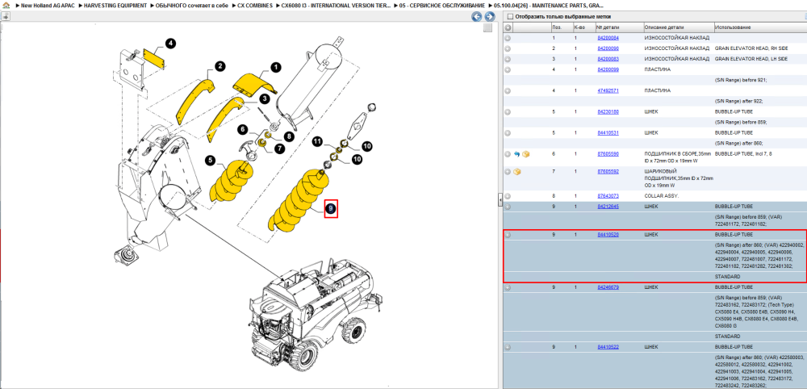Add part 84200083 using its plus icon

(x=508, y=59)
